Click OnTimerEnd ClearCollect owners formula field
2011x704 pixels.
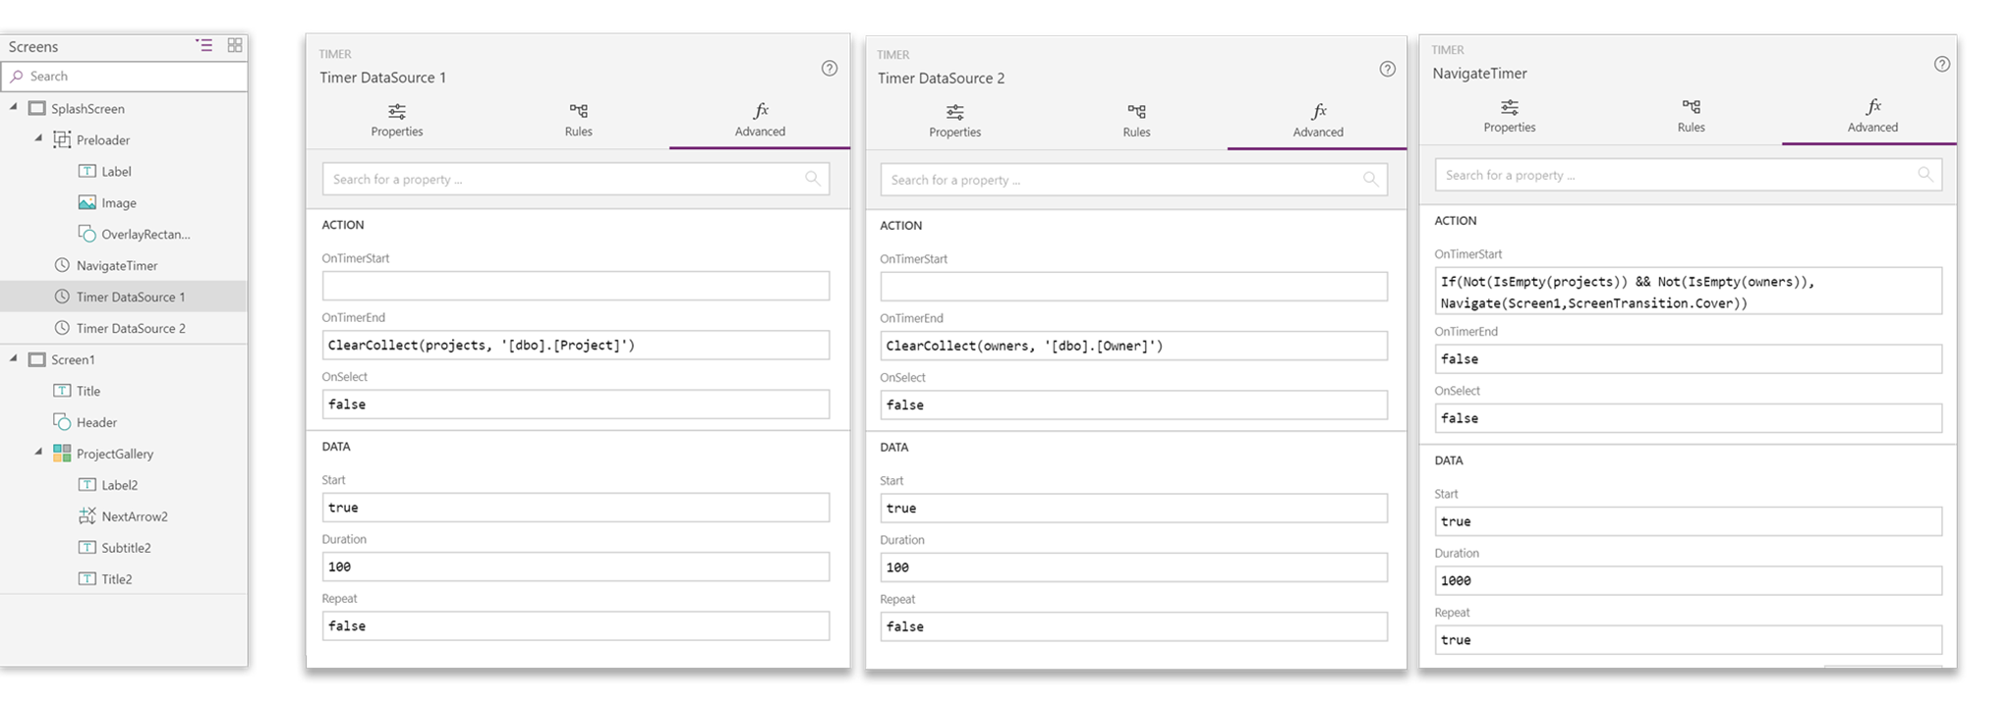coord(1134,346)
